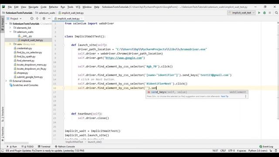Open the Code menu

click(x=44, y=7)
